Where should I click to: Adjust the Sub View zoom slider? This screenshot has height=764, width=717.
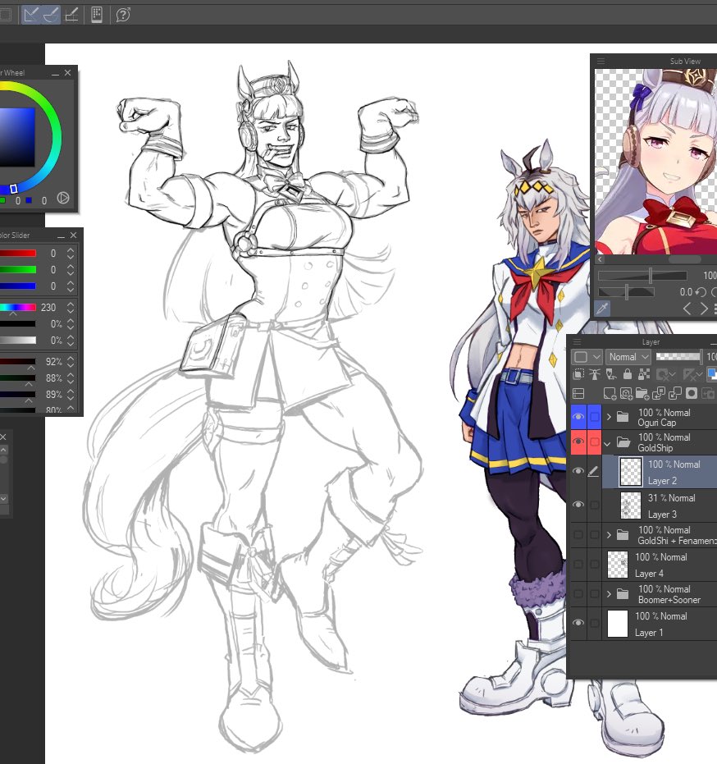pos(642,276)
